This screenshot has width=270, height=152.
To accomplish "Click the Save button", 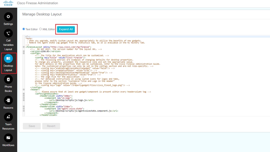I will pos(32,126).
